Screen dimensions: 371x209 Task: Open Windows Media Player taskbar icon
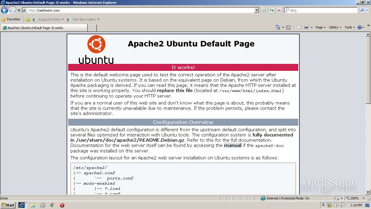(43, 205)
